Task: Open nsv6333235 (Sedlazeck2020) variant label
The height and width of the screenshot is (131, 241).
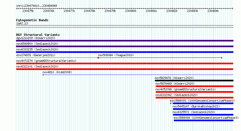Action: click(37, 49)
